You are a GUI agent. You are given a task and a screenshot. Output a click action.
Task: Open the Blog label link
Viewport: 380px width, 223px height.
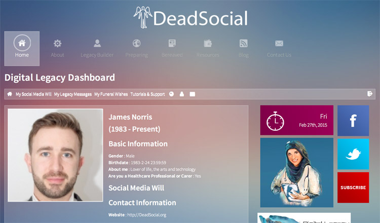243,55
